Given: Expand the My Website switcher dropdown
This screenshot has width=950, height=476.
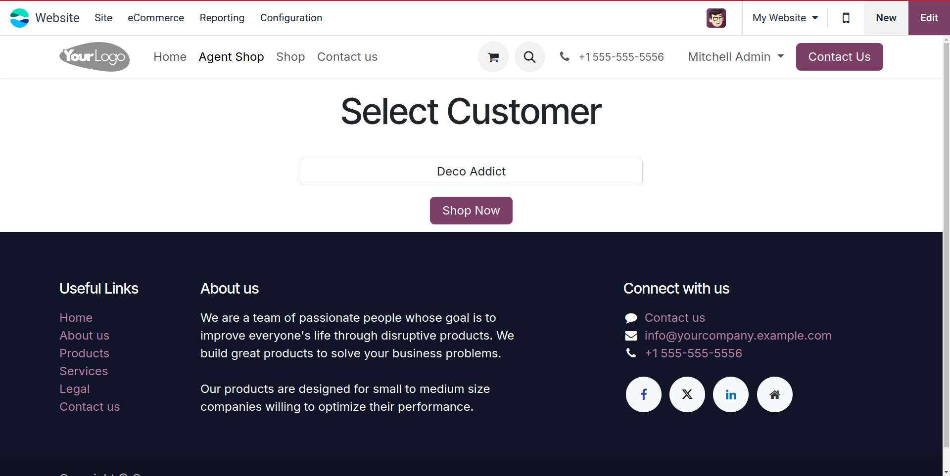Looking at the screenshot, I should point(785,18).
